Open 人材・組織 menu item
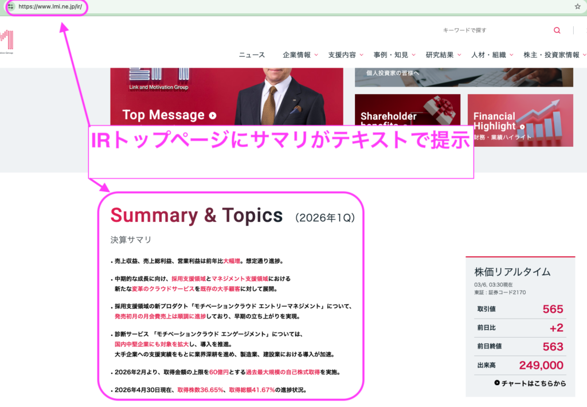The image size is (587, 407). (x=488, y=55)
